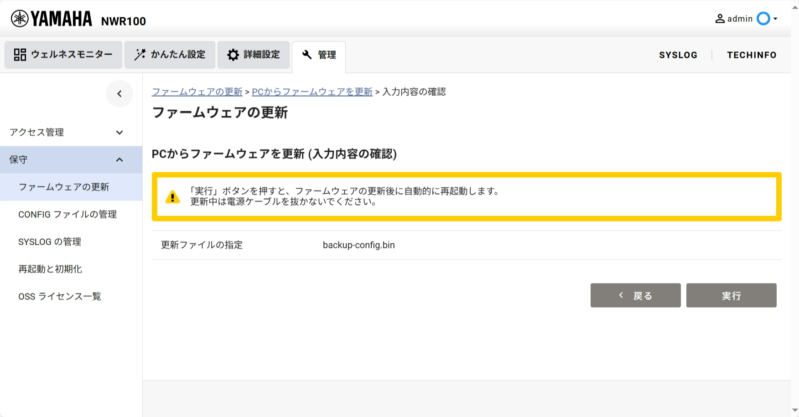Open the ウェルネスモニター dashboard tab

pos(63,55)
